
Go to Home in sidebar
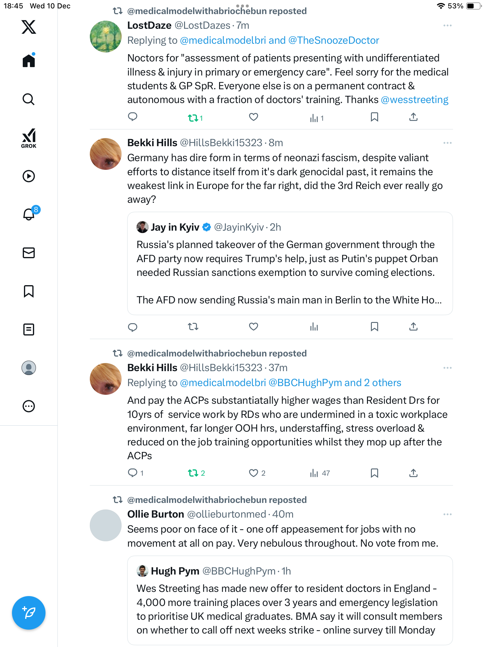pos(29,61)
